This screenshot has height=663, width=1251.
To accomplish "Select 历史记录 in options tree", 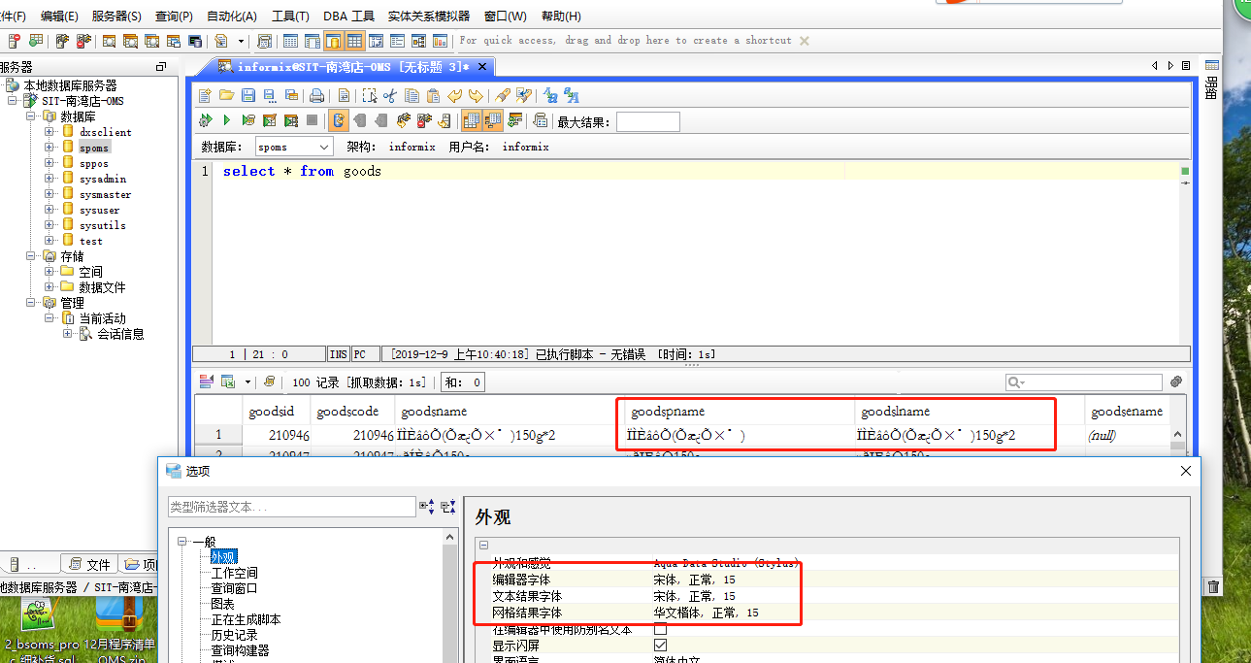I will (x=235, y=635).
